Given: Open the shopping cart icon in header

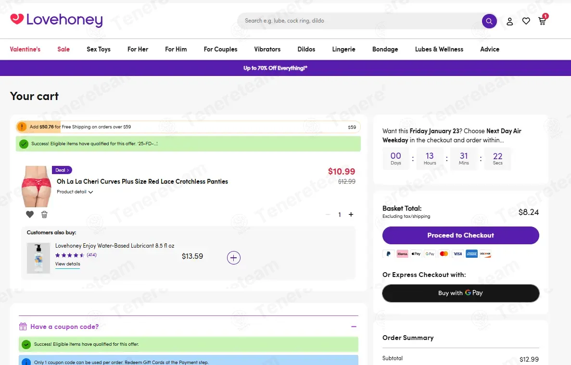Looking at the screenshot, I should [x=542, y=20].
